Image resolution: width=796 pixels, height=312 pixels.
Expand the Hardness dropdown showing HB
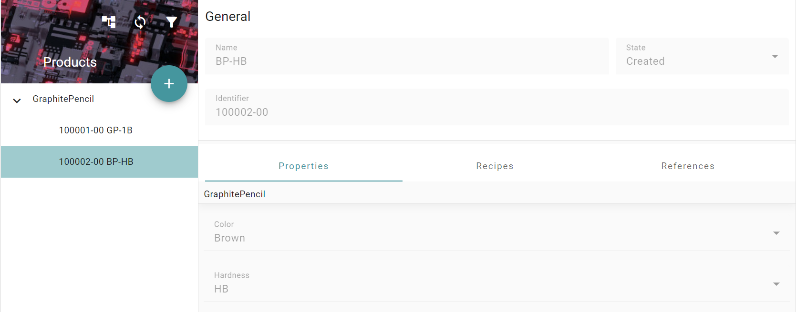[x=496, y=283]
